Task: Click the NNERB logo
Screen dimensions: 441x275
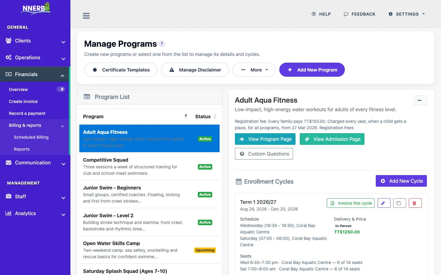Action: pos(35,9)
